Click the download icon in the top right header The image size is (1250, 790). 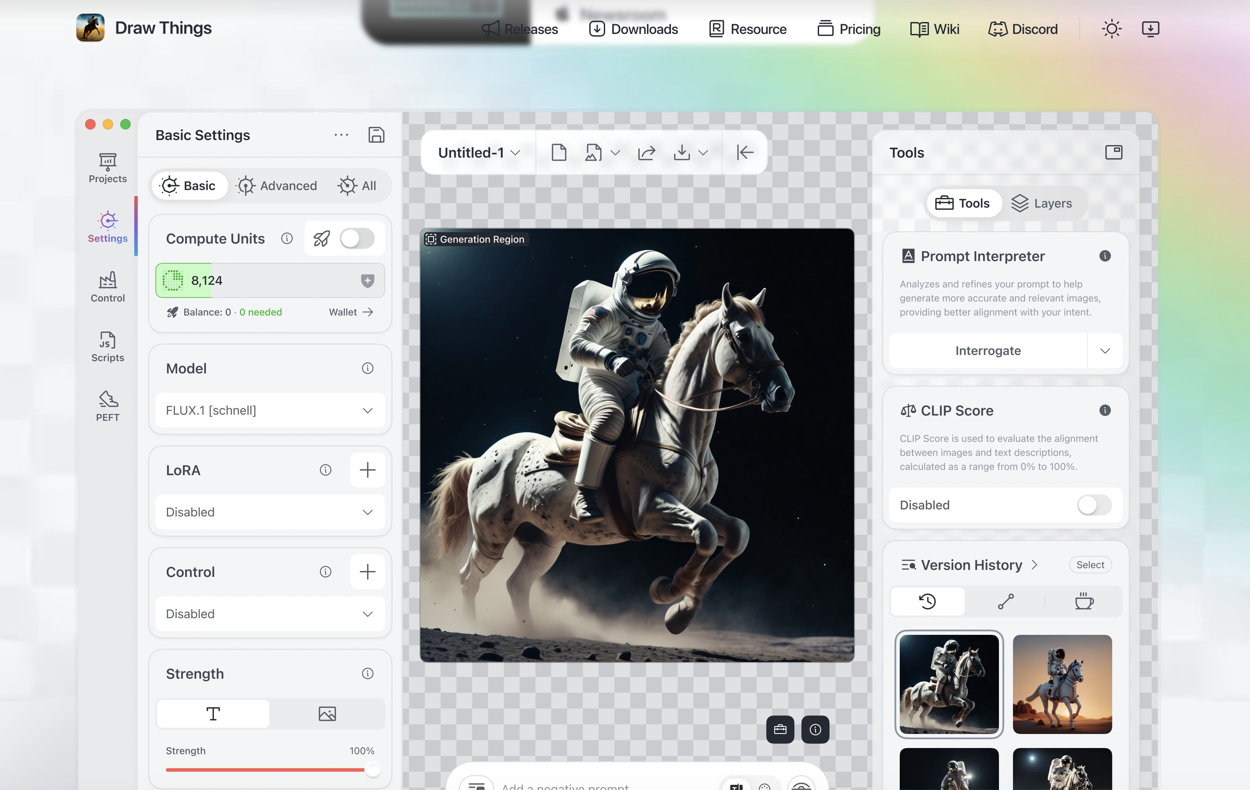1151,29
